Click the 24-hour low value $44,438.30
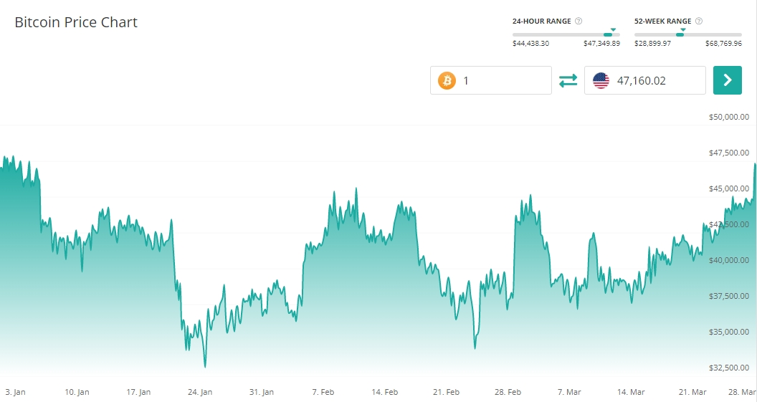This screenshot has width=757, height=402. tap(530, 44)
